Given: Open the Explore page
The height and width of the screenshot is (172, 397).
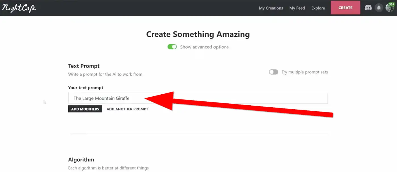Looking at the screenshot, I should click(x=318, y=8).
